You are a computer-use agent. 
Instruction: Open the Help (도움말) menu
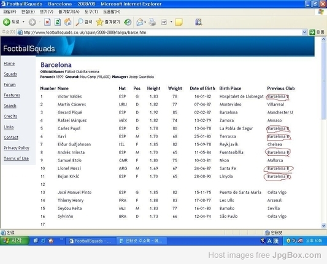[112, 12]
